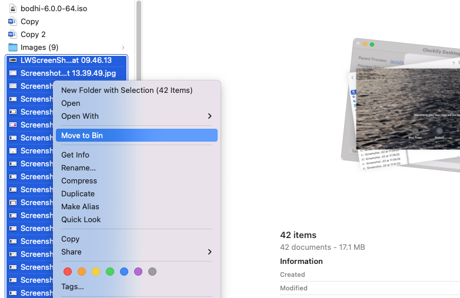The width and height of the screenshot is (460, 298).
Task: Click the Images (9) folder icon
Action: pyautogui.click(x=12, y=47)
